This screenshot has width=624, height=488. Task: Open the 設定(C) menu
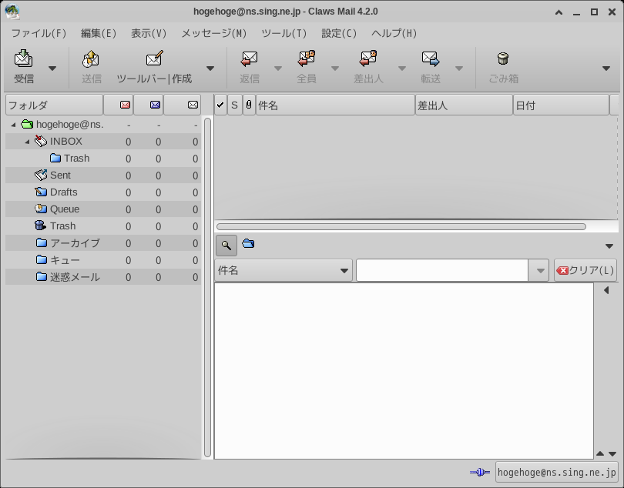(339, 33)
